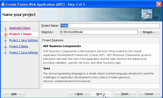The image size is (163, 98).
Task: Open the Project 2 Java Settings step
Action: tap(24, 52)
